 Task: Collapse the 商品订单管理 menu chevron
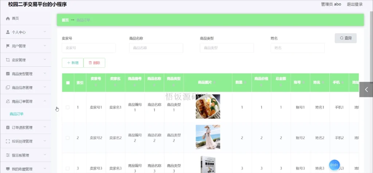45,101
